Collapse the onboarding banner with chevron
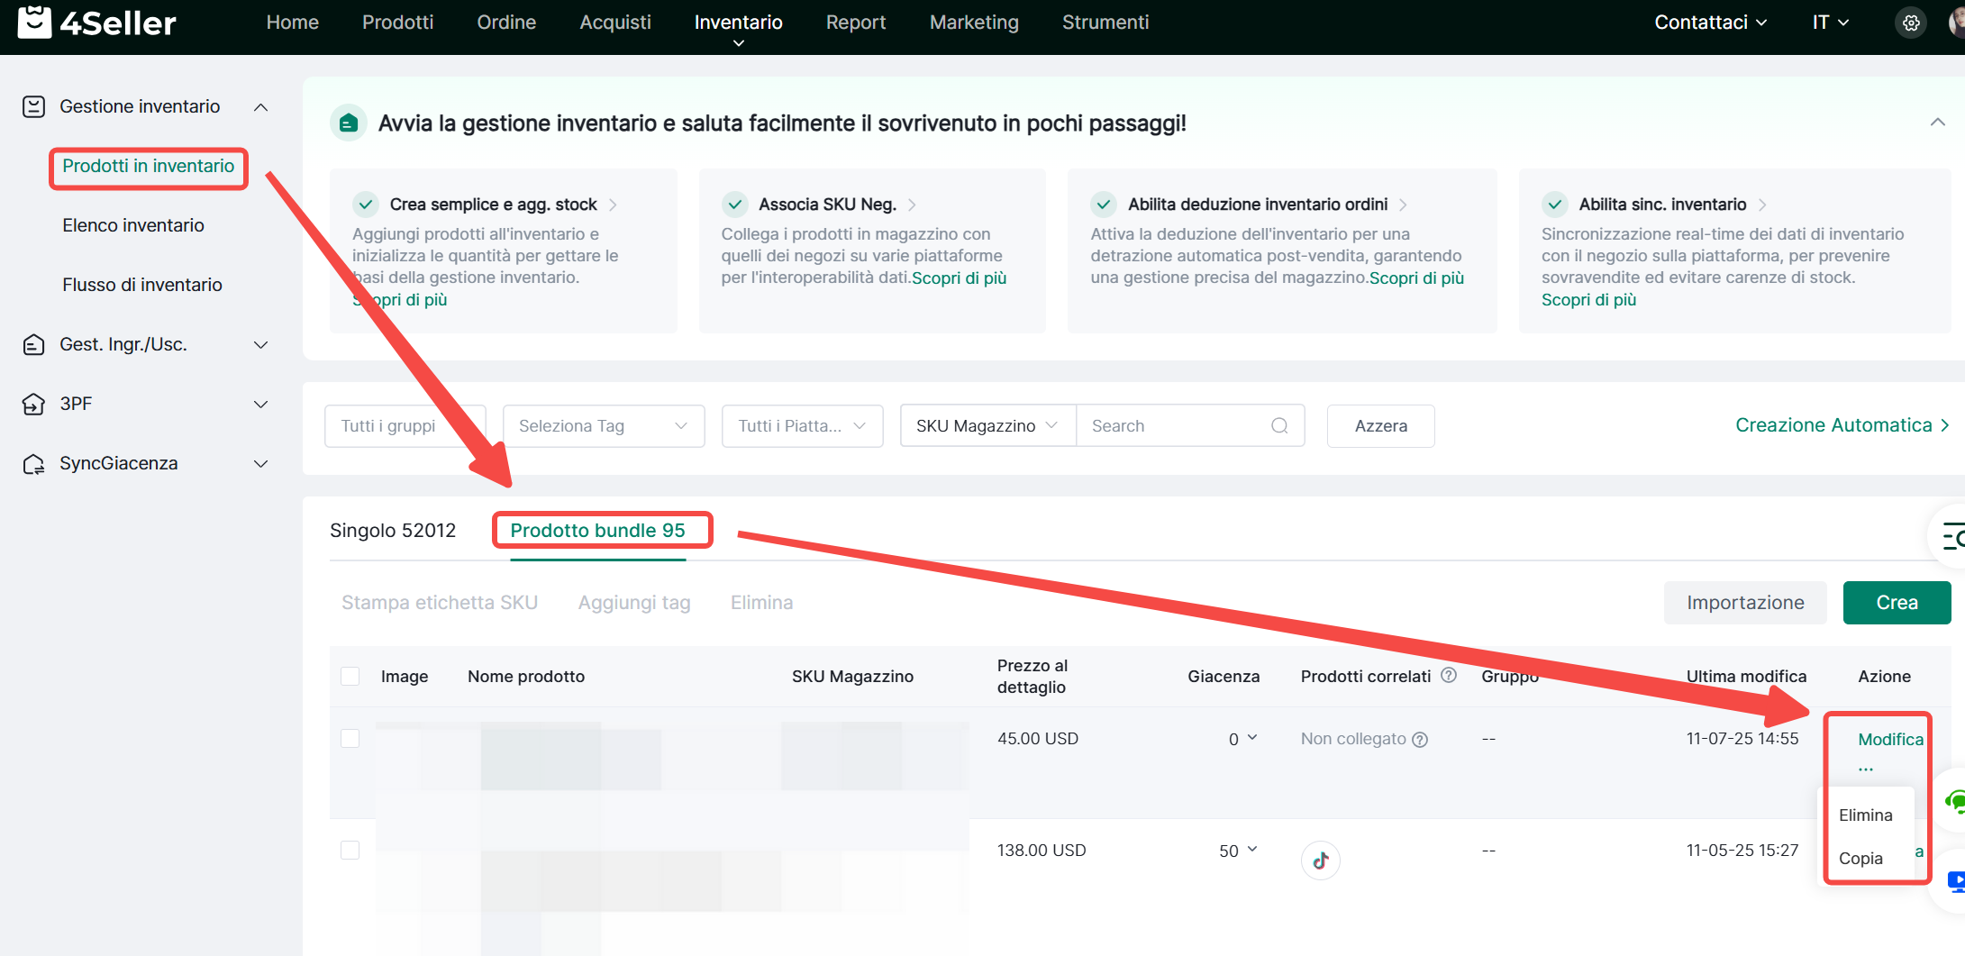 pos(1937,123)
